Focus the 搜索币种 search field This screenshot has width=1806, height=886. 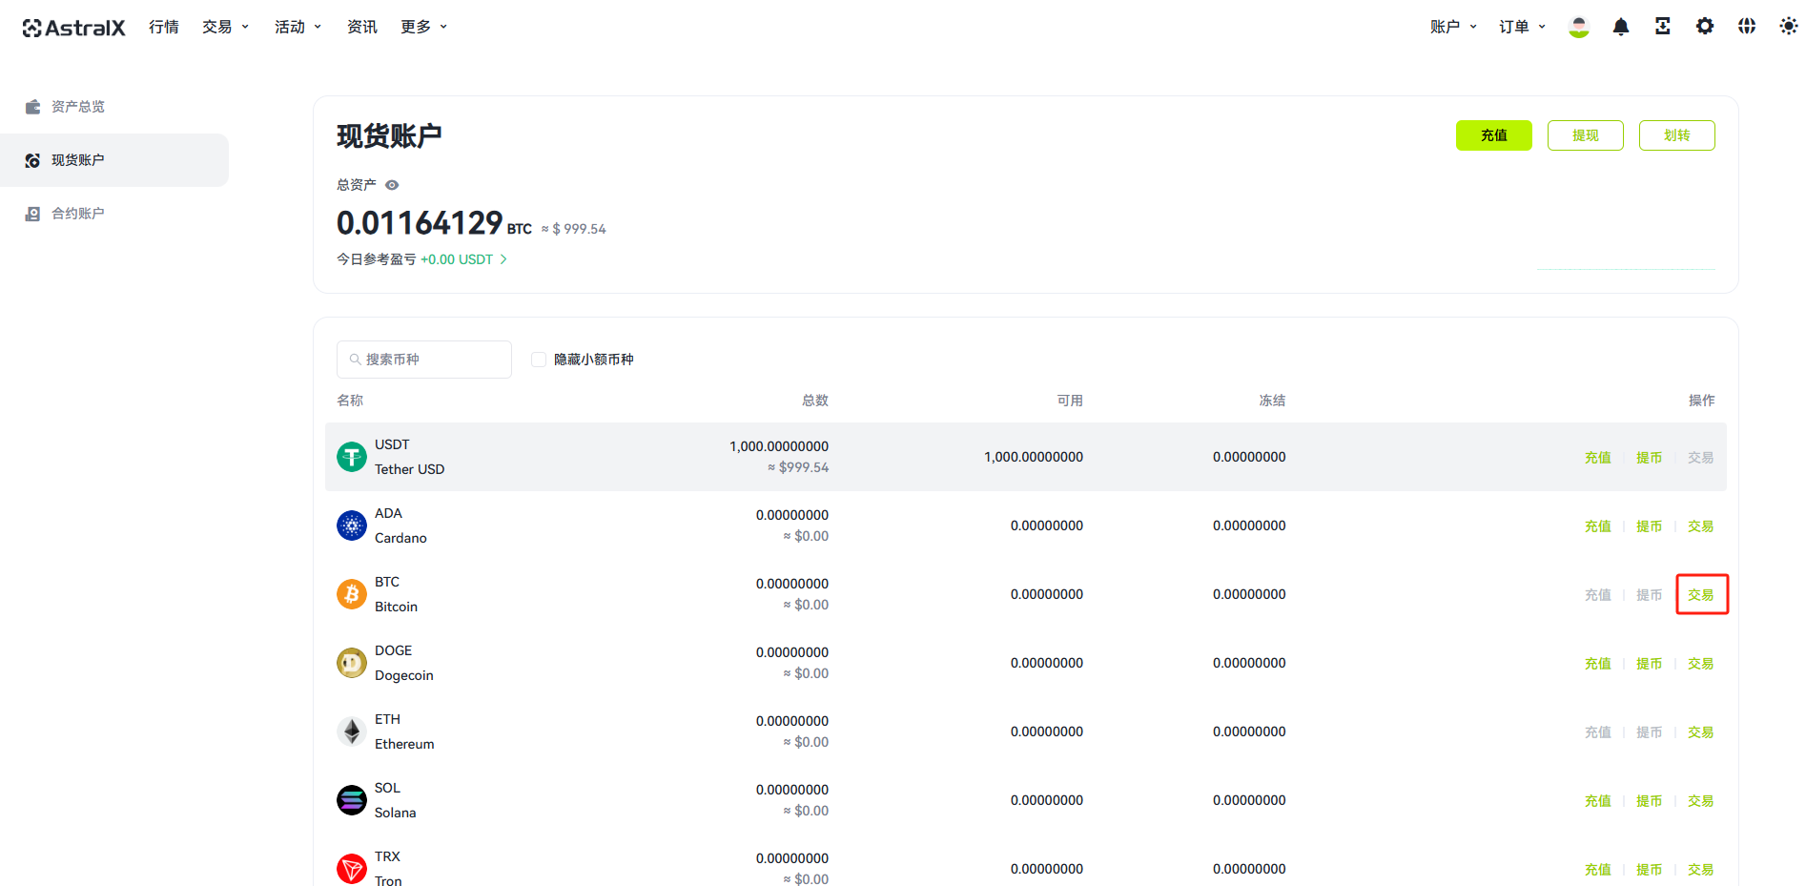click(x=424, y=360)
